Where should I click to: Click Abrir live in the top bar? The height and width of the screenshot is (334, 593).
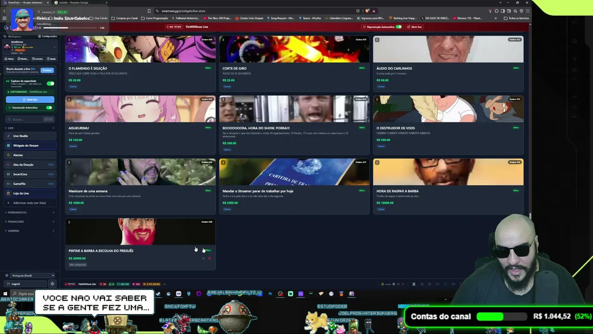pos(415,27)
